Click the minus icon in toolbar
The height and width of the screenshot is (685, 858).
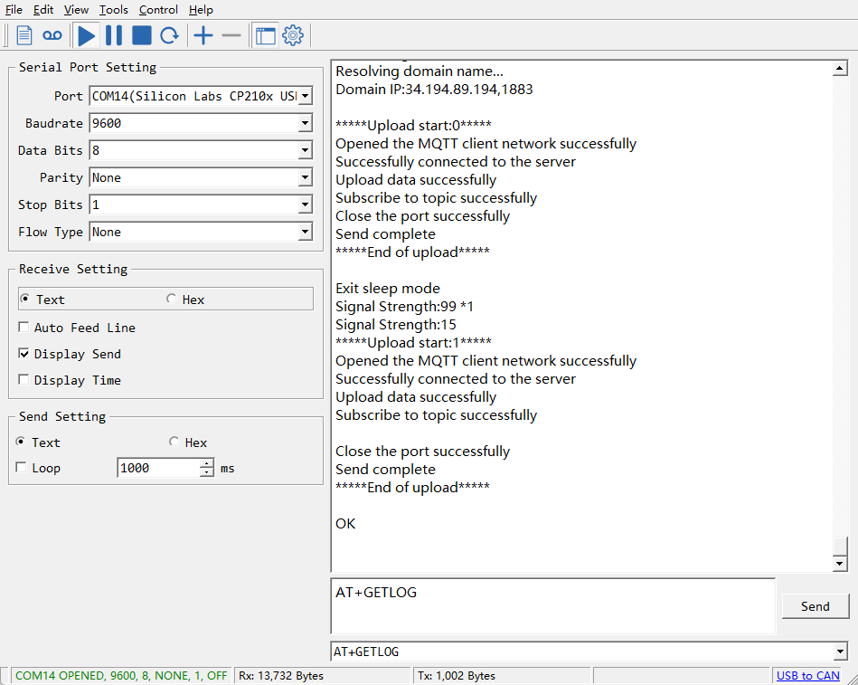(x=231, y=35)
